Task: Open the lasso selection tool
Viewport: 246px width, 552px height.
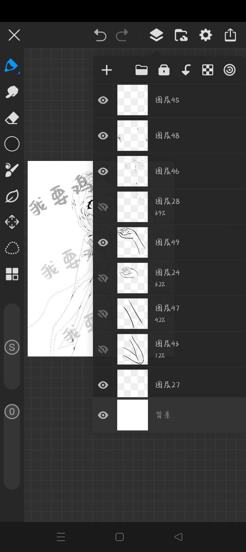Action: (12, 248)
